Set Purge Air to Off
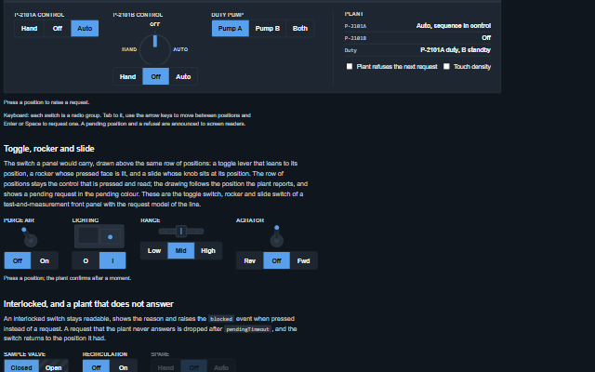This screenshot has height=372, width=595. [x=18, y=260]
